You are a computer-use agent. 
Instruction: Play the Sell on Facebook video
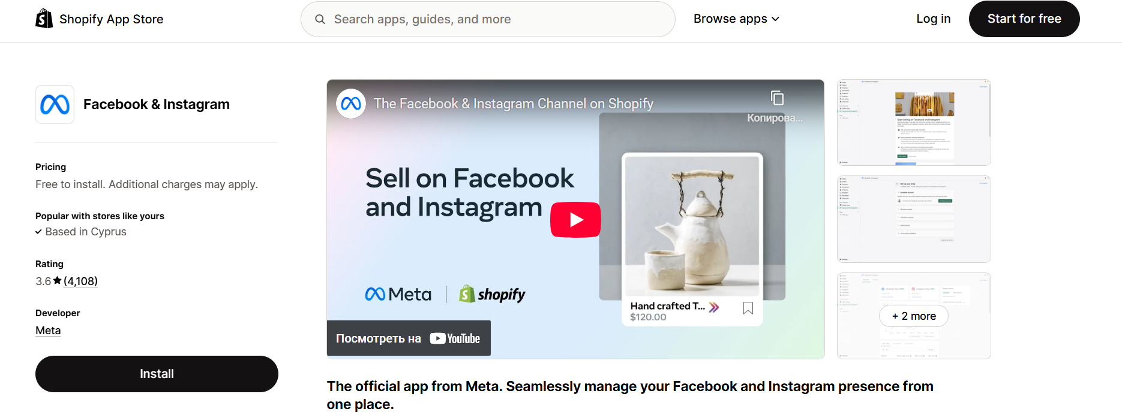(575, 219)
